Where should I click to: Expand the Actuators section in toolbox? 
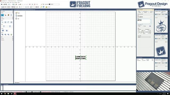[13, 40]
